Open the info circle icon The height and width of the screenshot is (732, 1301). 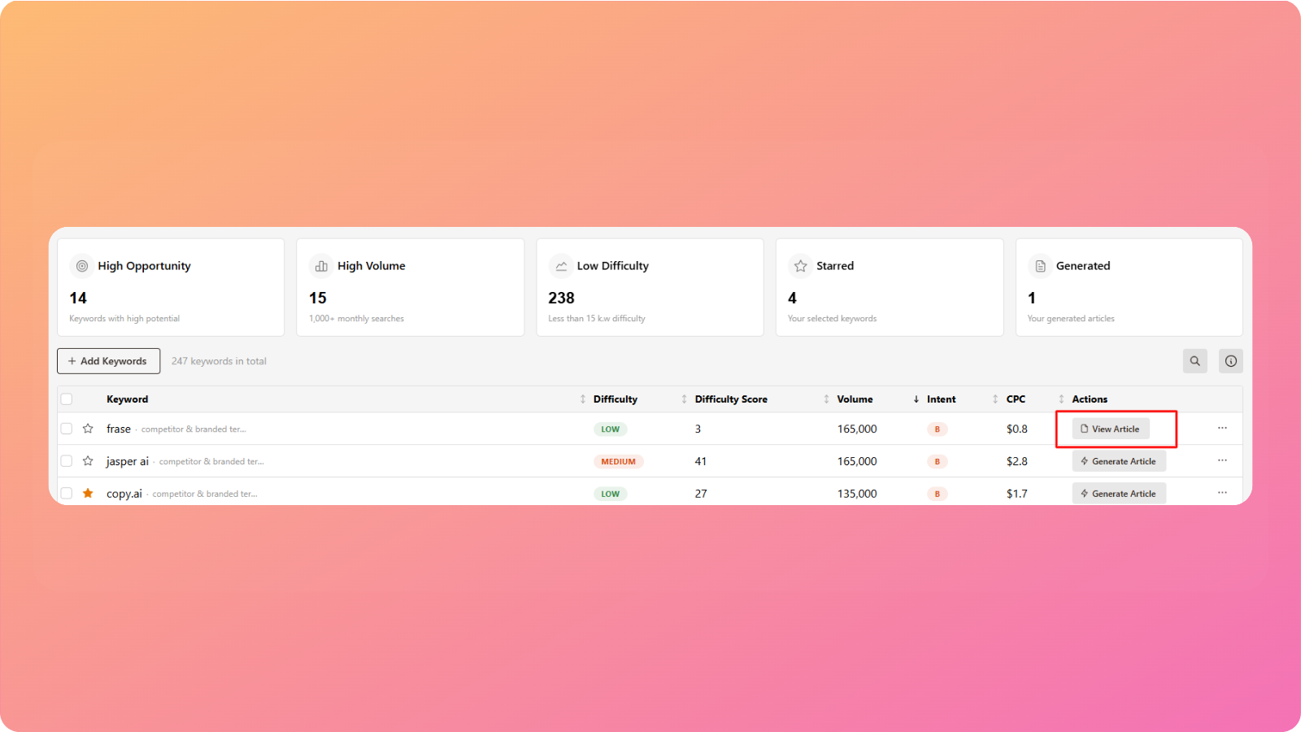coord(1230,361)
